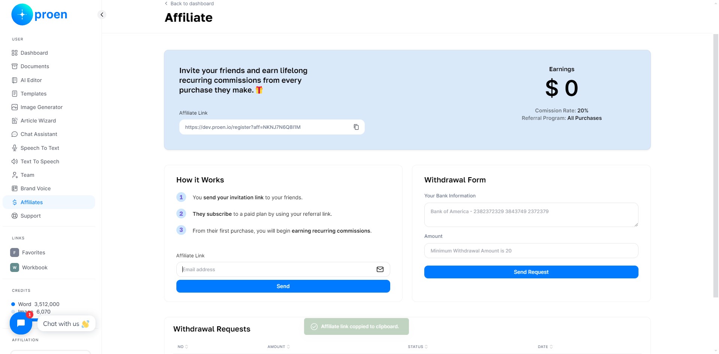Image resolution: width=719 pixels, height=354 pixels.
Task: Click the Text To Speech speaker icon
Action: [x=15, y=161]
